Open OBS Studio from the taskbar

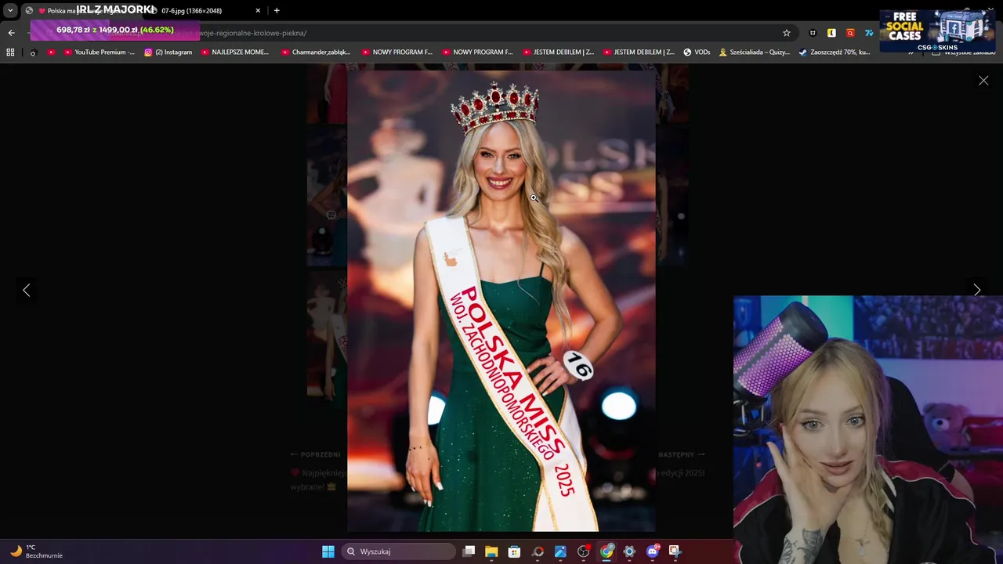tap(583, 551)
